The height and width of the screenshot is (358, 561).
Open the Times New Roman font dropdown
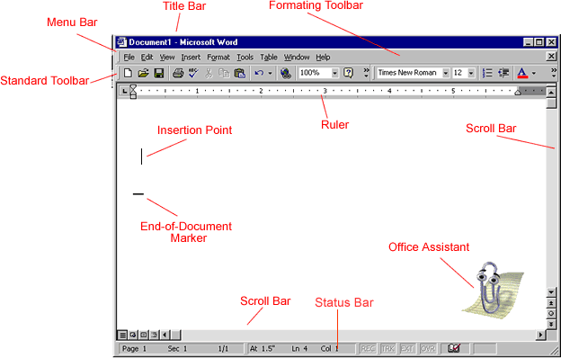pyautogui.click(x=445, y=73)
